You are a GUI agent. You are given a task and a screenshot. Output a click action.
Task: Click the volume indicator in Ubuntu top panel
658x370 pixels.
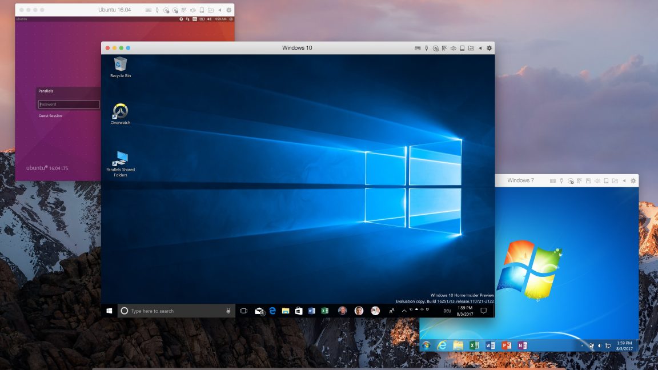tap(209, 19)
